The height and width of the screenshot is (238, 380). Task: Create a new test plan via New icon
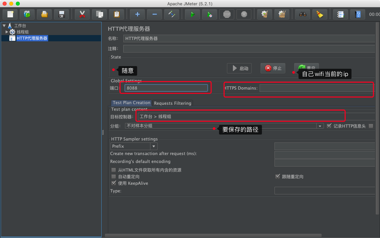(10, 14)
